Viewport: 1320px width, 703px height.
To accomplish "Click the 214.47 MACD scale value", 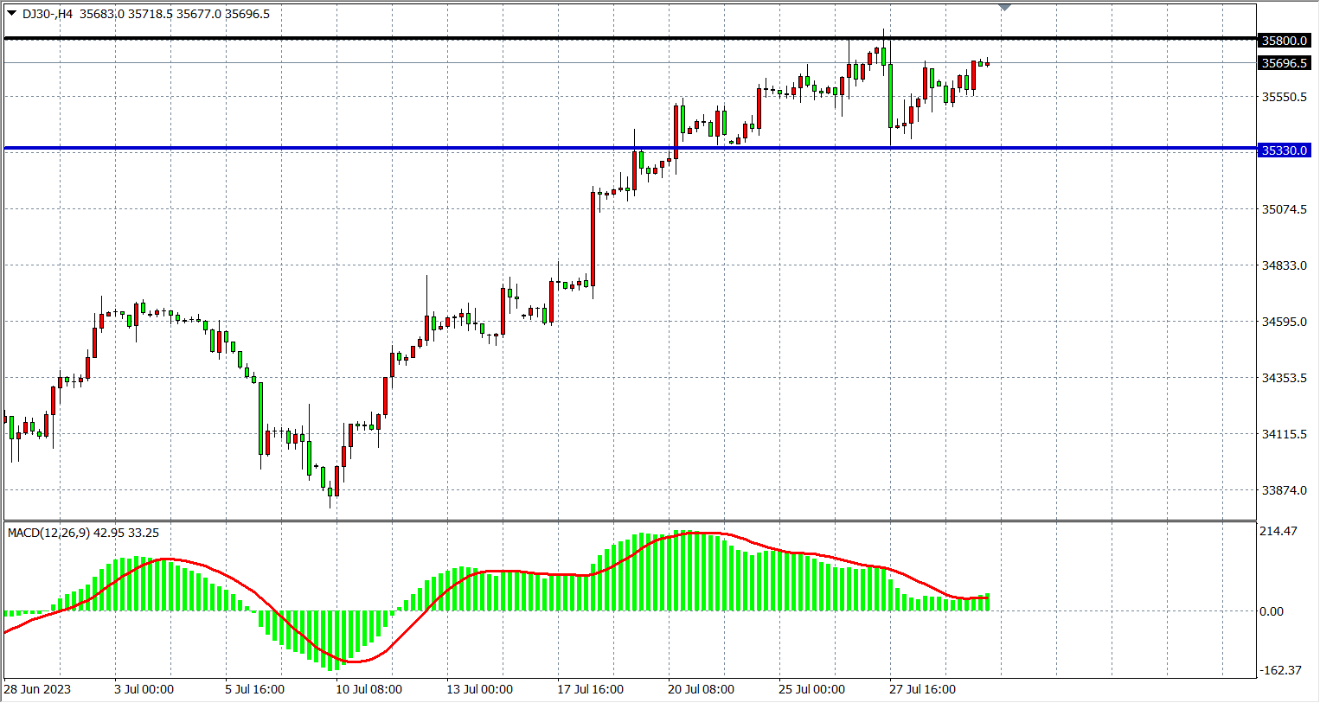I will click(x=1278, y=531).
